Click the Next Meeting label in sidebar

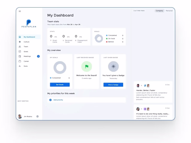point(23,101)
